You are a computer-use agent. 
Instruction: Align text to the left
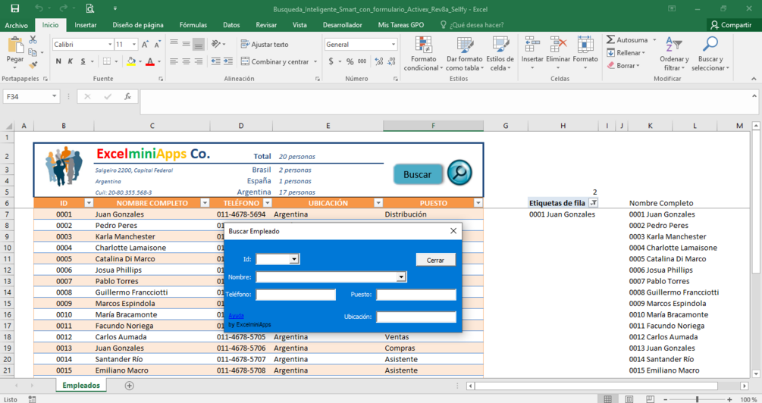pyautogui.click(x=174, y=61)
